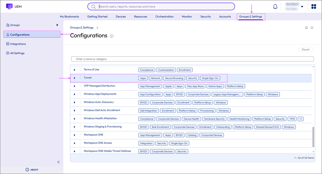
Task: Expand the Terms of Use row
Action: 74,70
